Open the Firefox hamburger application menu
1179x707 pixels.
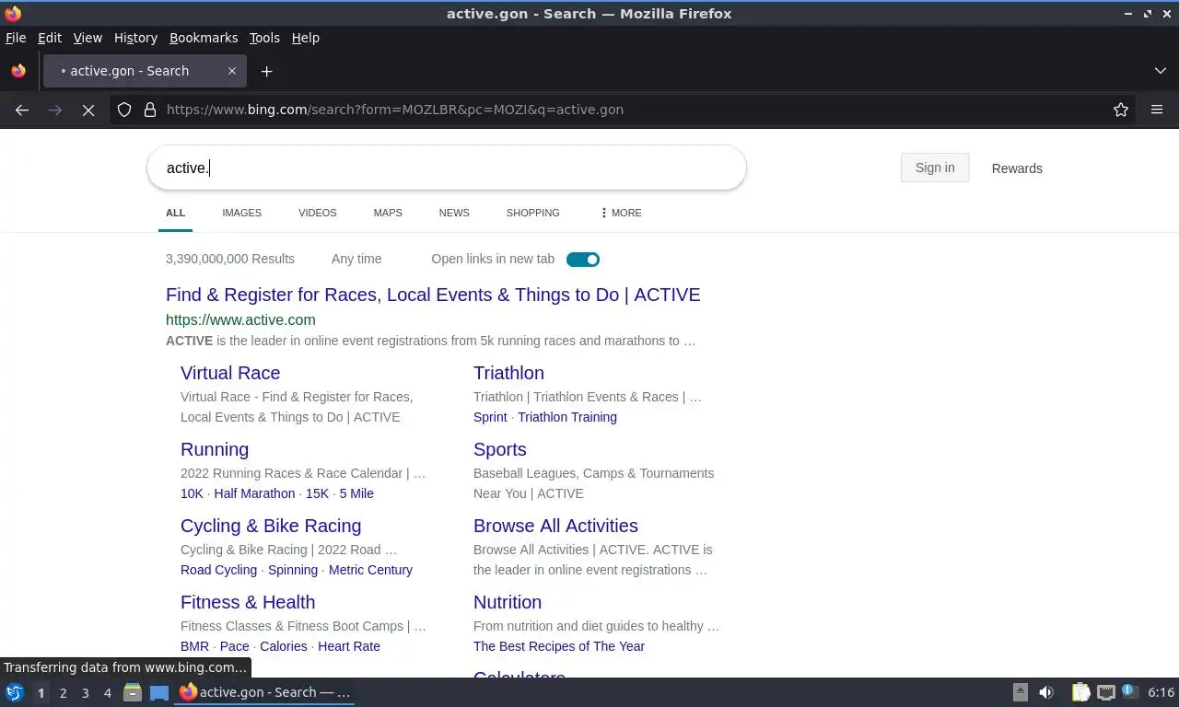click(x=1157, y=110)
